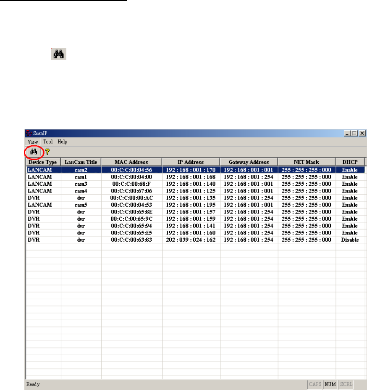The image size is (367, 390).
Task: Click the MAC Address column header
Action: tap(131, 162)
